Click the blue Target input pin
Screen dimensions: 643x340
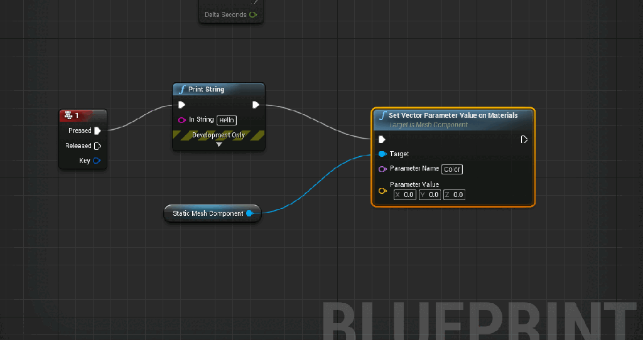(x=382, y=154)
